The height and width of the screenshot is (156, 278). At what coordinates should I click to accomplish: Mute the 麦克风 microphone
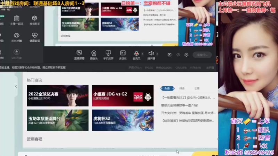click(x=136, y=55)
